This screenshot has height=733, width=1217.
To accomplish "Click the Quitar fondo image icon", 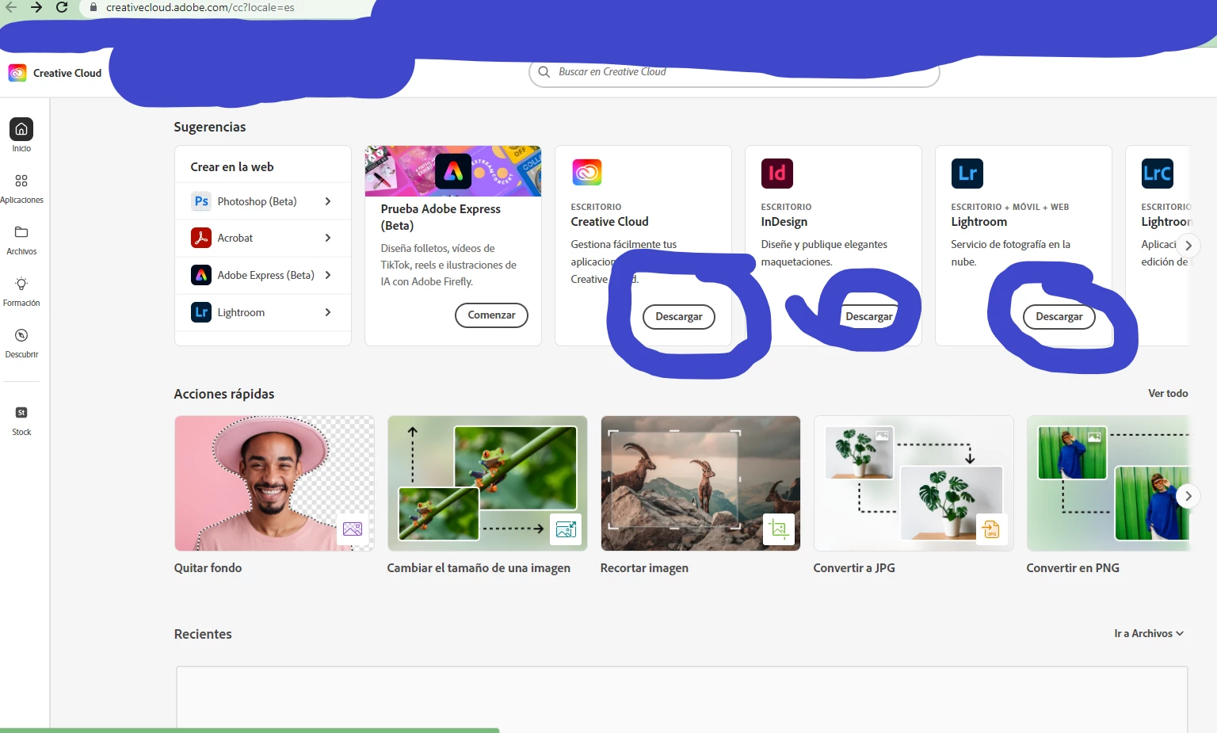I will pos(353,529).
